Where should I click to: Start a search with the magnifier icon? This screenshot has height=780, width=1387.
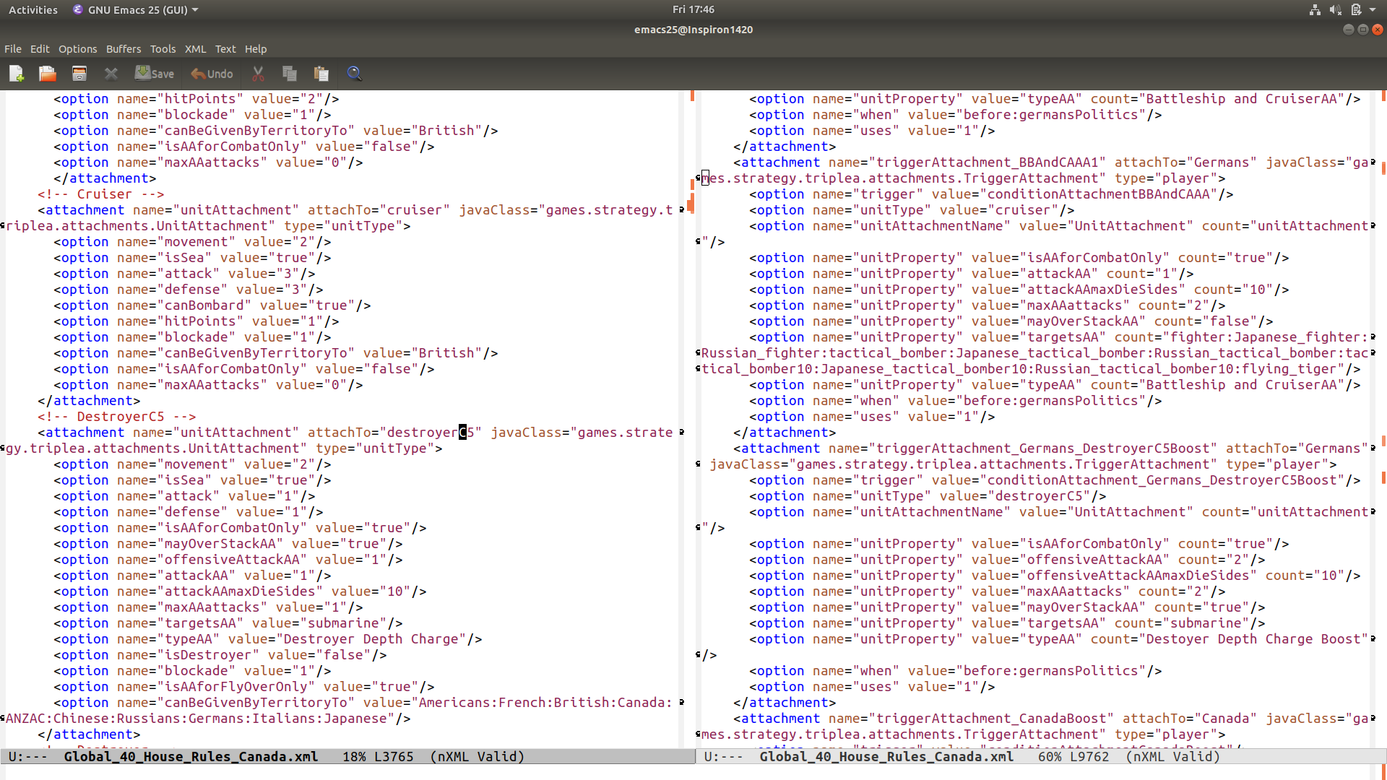click(354, 74)
